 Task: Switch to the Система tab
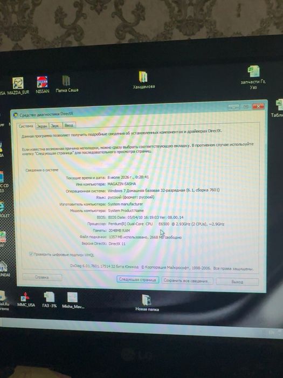pyautogui.click(x=26, y=126)
